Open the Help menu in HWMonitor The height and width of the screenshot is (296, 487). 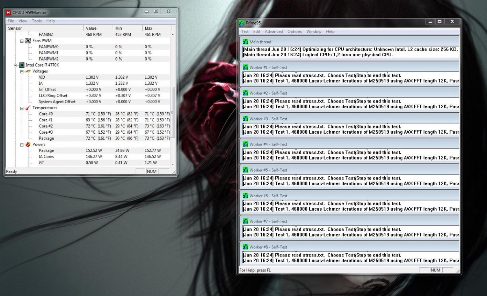click(51, 21)
